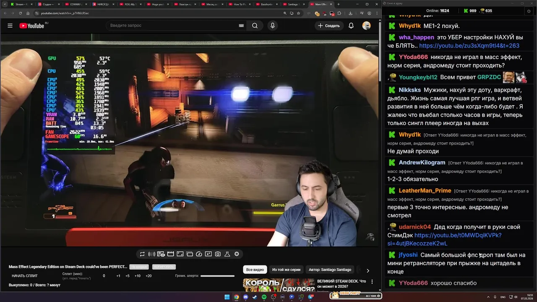Screen dimensions: 537x302
Task: Add +1 minute to split
Action: [x=118, y=276]
